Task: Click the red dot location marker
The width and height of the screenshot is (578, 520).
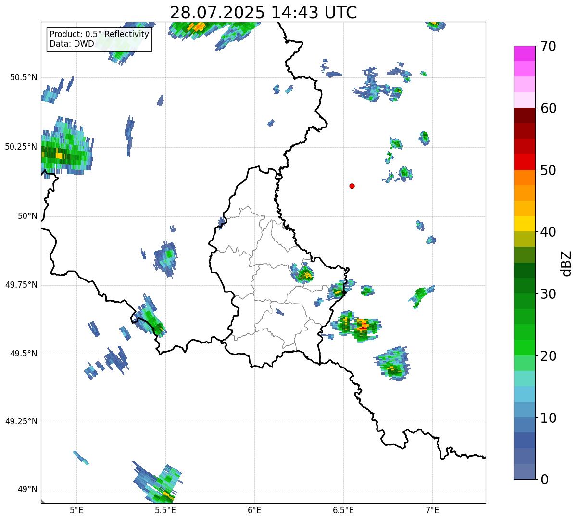Action: point(352,186)
